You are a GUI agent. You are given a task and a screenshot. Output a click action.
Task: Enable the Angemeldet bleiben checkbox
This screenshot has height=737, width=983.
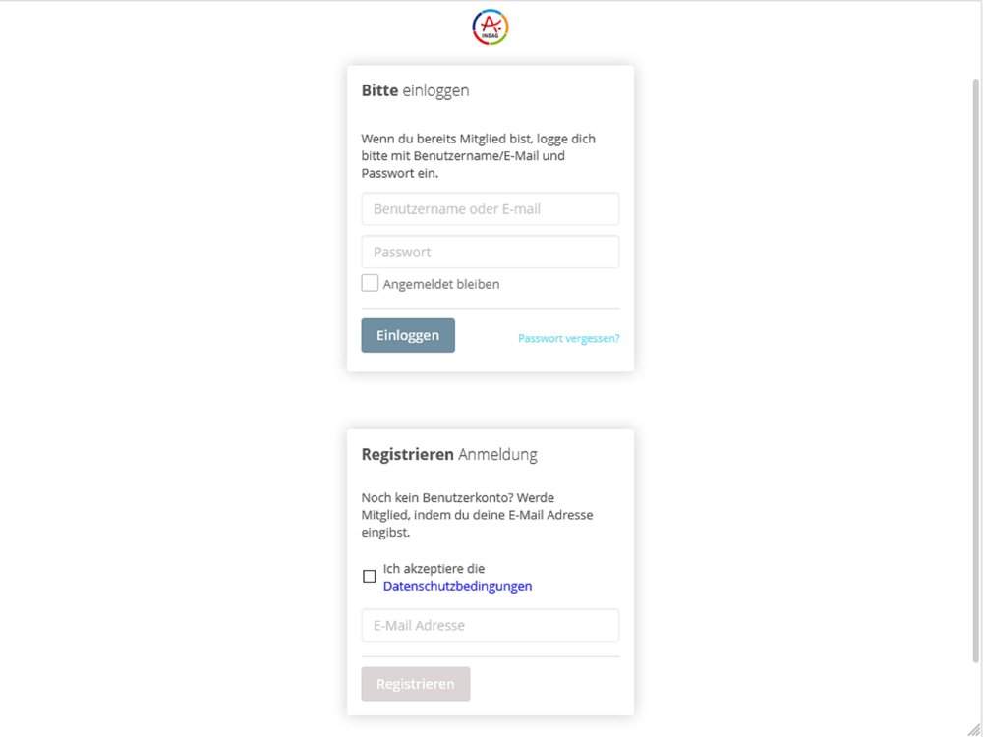(370, 283)
